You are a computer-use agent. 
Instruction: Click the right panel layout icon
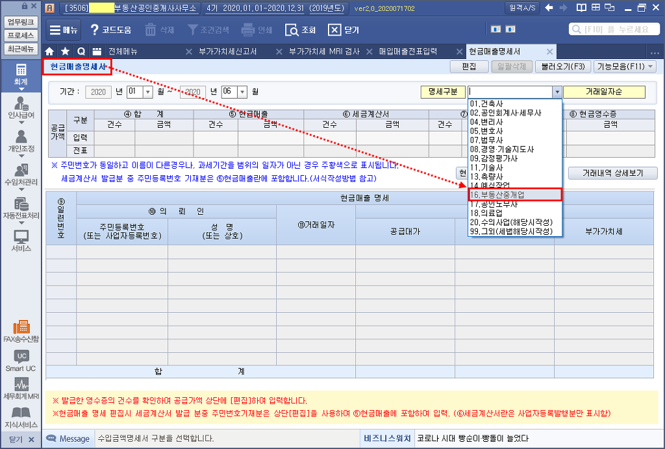click(x=510, y=29)
